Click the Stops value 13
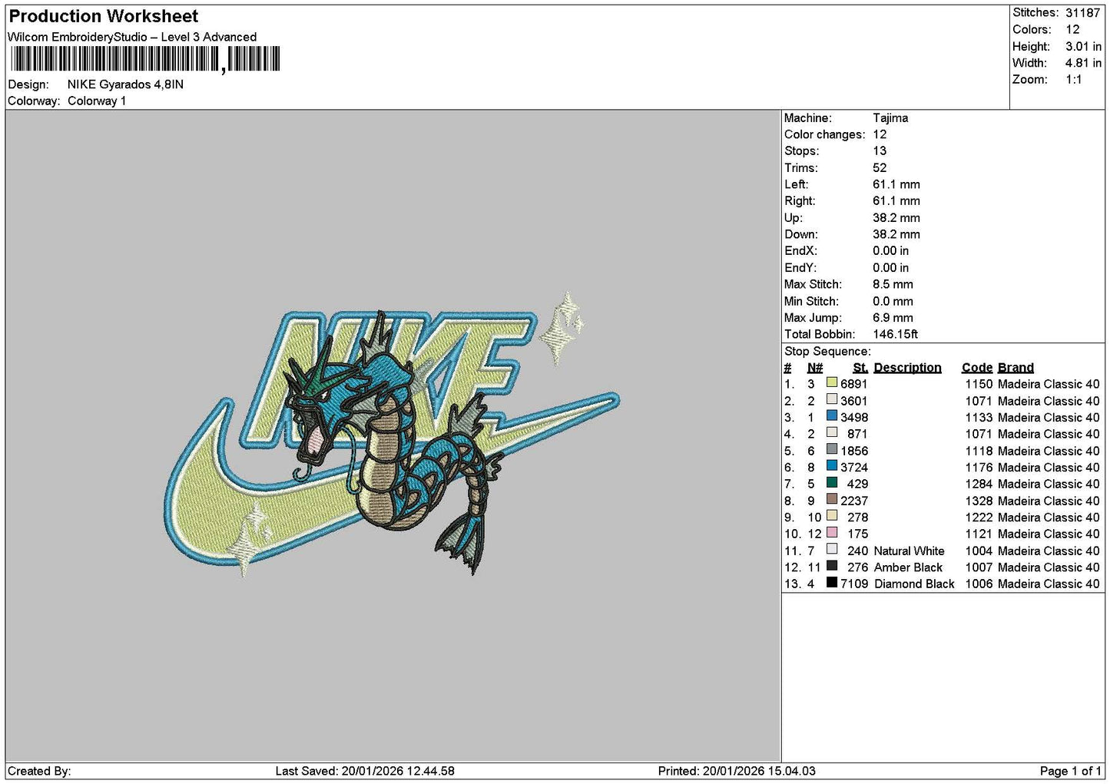The height and width of the screenshot is (784, 1110). 880,151
